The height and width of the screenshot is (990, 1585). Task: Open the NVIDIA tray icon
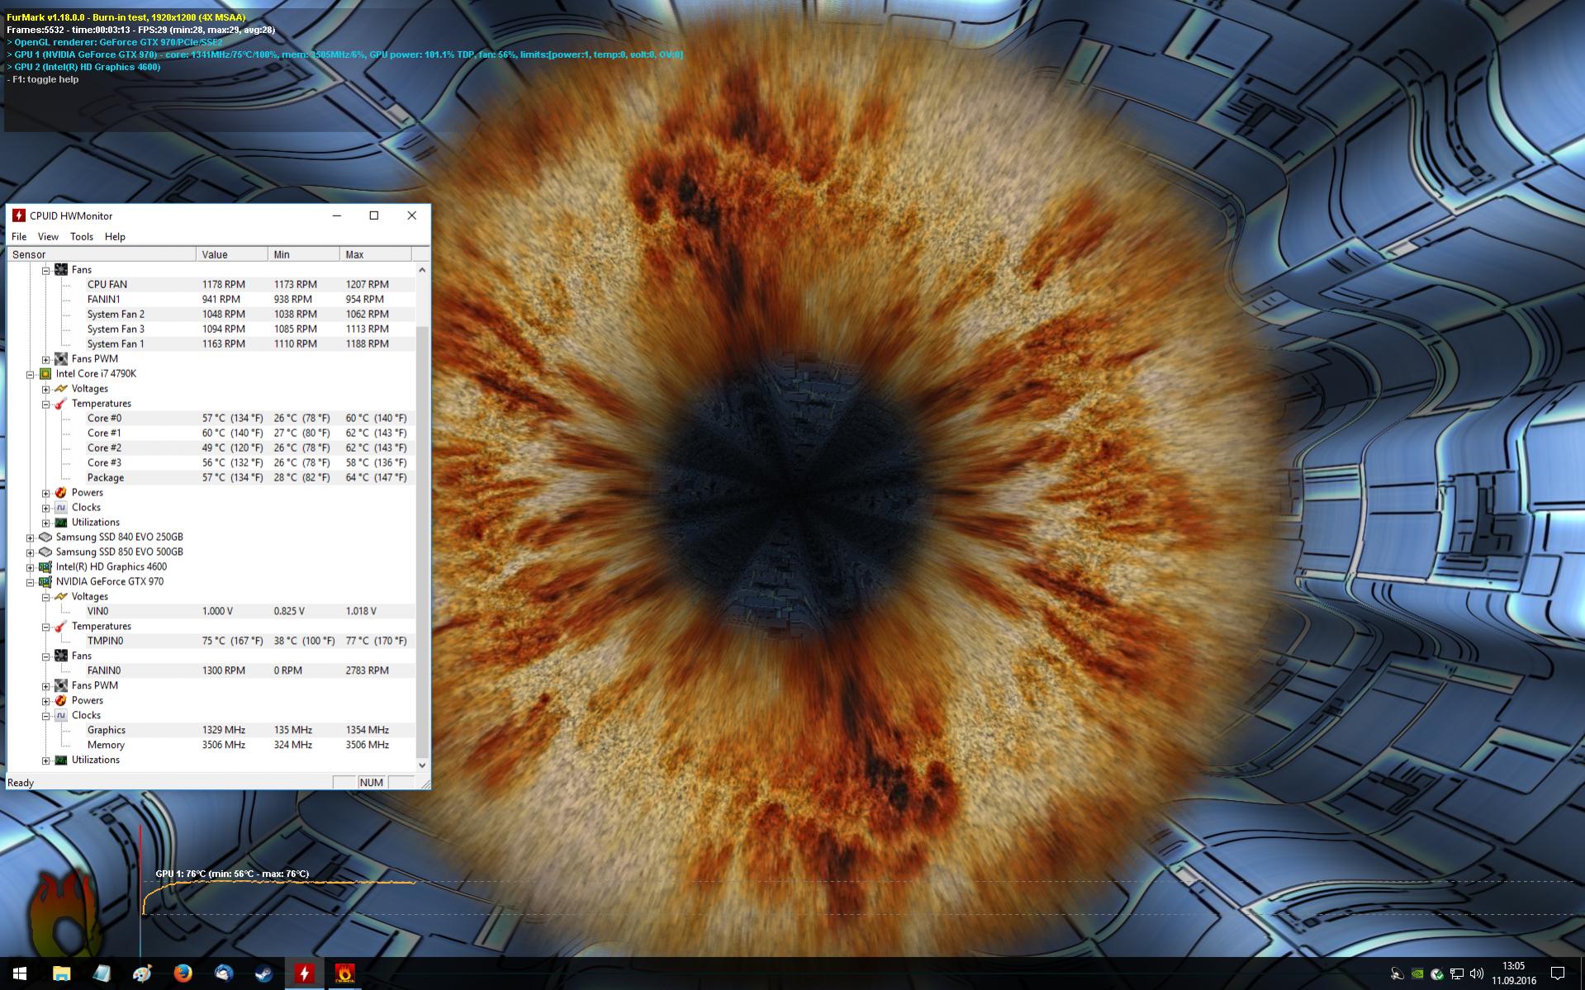1417,973
